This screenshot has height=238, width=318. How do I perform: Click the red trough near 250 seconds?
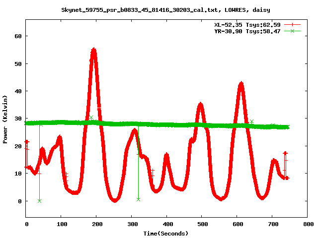pyautogui.click(x=115, y=200)
